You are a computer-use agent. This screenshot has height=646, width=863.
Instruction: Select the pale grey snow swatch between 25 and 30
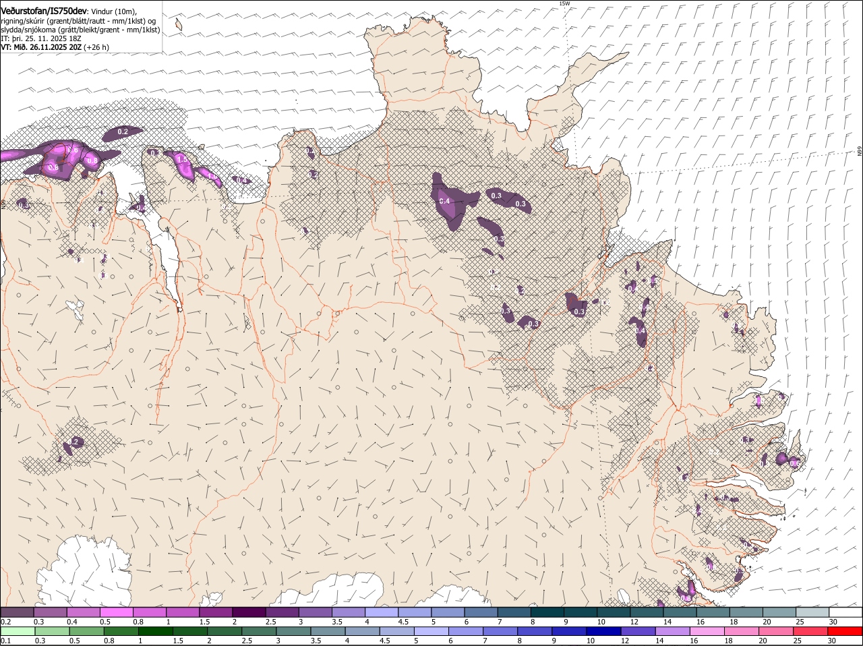[x=813, y=612]
